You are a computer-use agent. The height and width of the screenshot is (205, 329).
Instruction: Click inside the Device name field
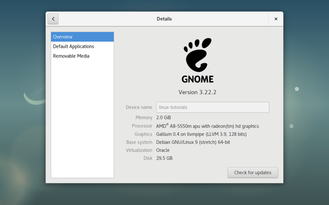point(212,107)
